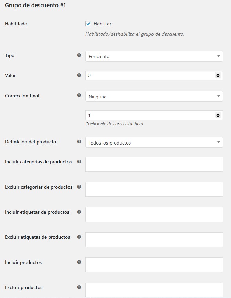Click inside the Incluir productos field
This screenshot has height=298, width=231.
[154, 265]
